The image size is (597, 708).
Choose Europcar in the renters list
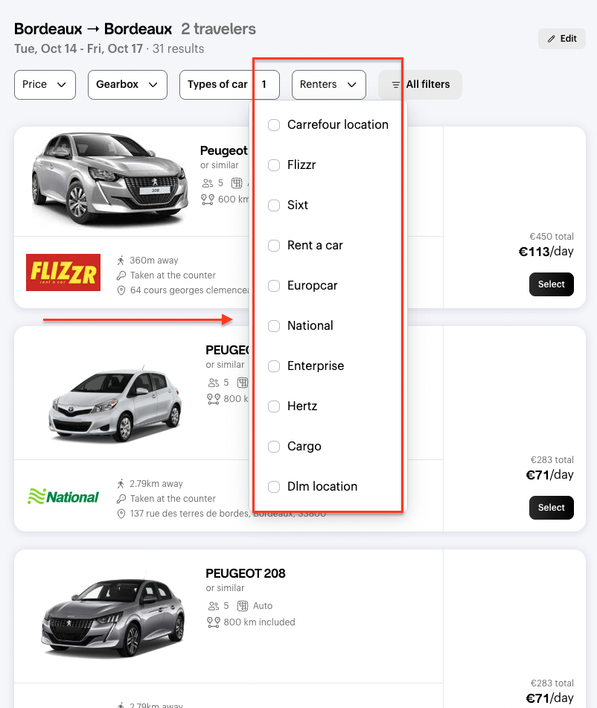tap(274, 286)
